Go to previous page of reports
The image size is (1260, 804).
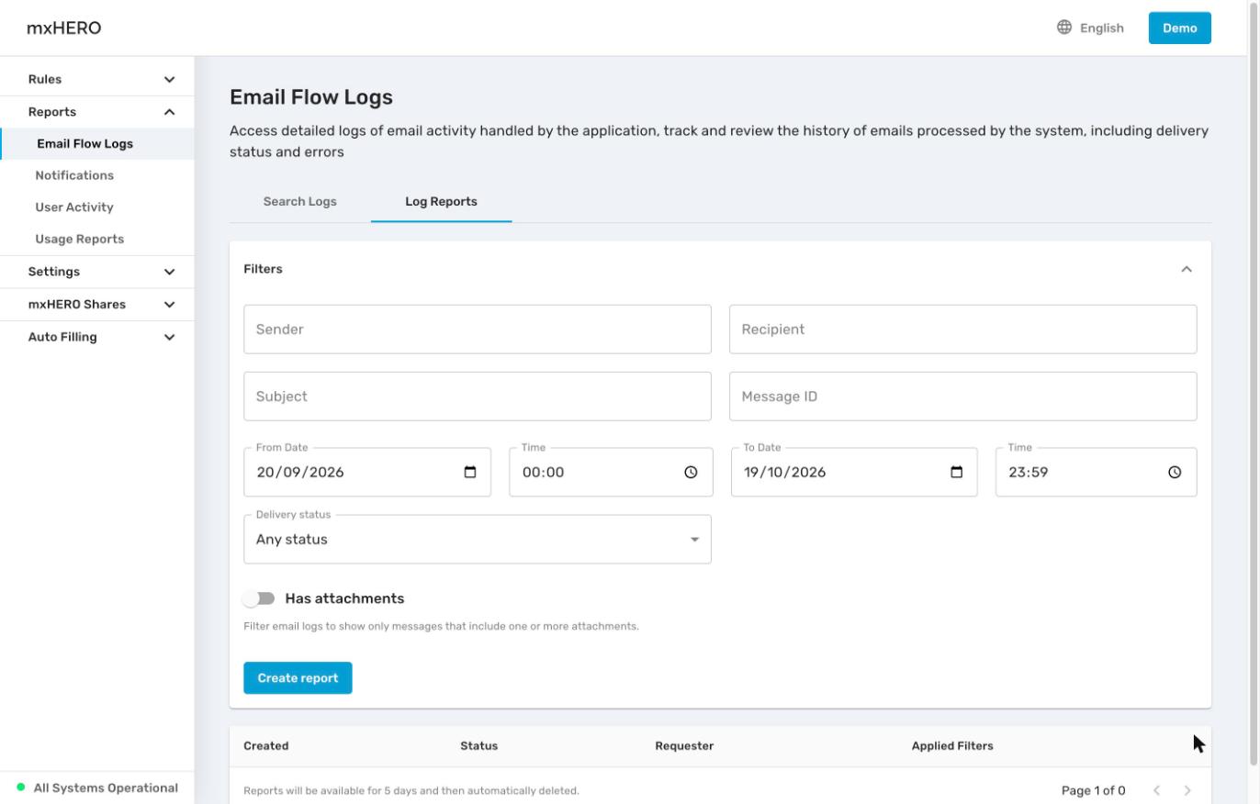(1157, 790)
